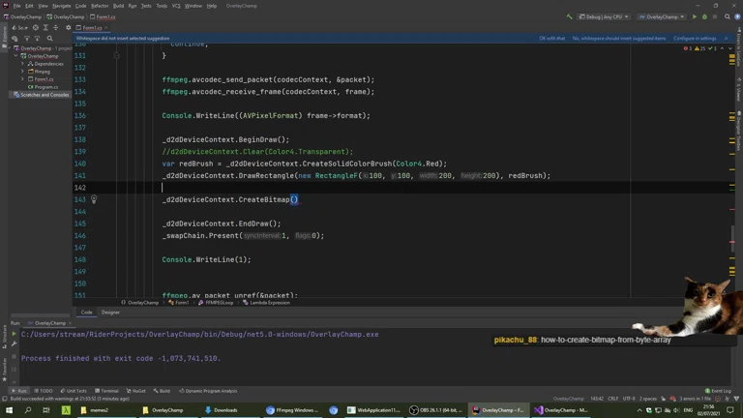743x418 pixels.
Task: Open Task View on taskbar
Action: (x=46, y=410)
